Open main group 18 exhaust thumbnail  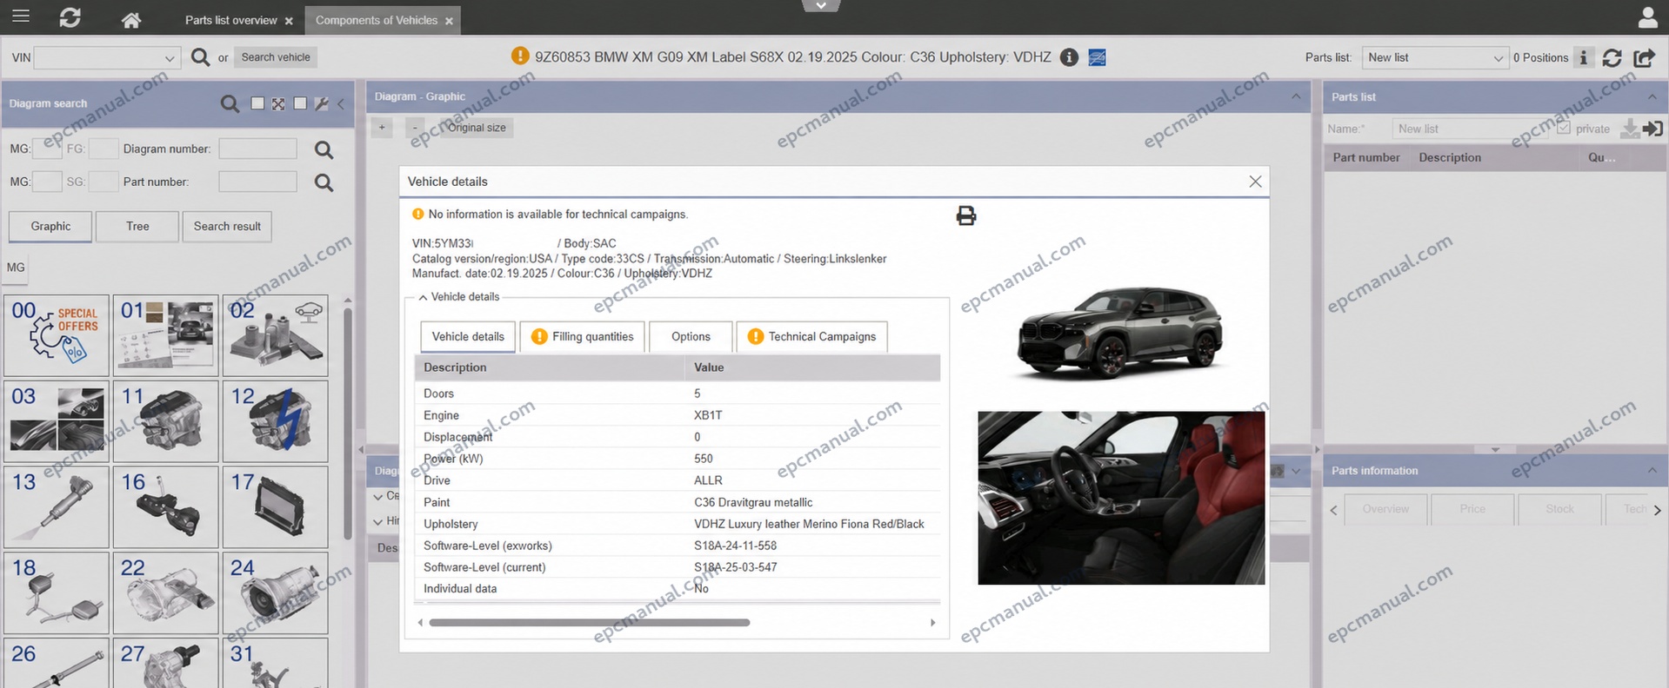pyautogui.click(x=57, y=592)
